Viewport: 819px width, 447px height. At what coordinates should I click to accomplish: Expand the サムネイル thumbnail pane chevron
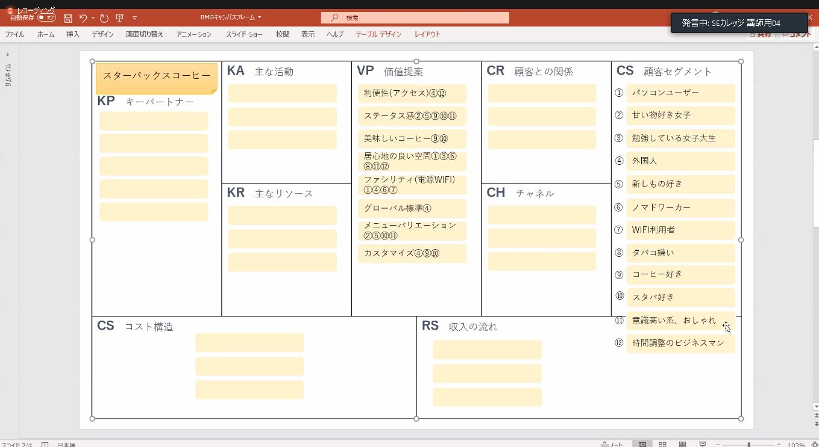[x=7, y=55]
